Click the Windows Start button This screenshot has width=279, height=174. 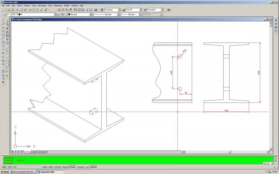click(x=5, y=172)
